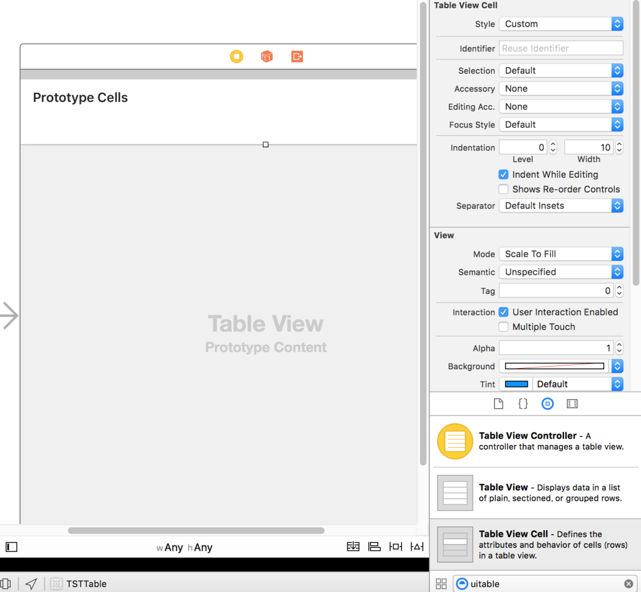Clear the uitable library search filter
Screen dimensions: 641x592
coord(628,584)
